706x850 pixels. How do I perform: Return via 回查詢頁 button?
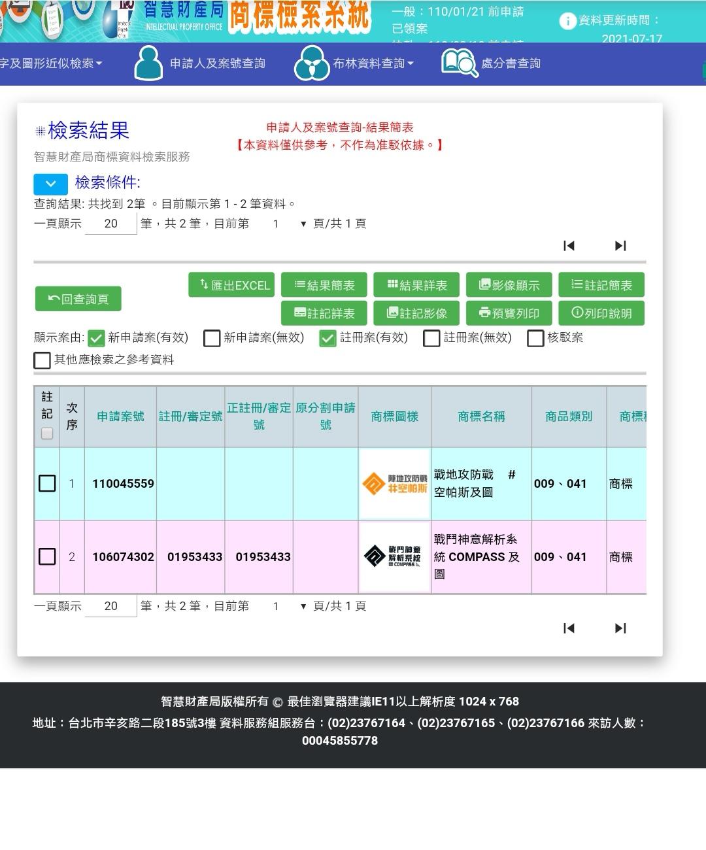click(x=78, y=299)
